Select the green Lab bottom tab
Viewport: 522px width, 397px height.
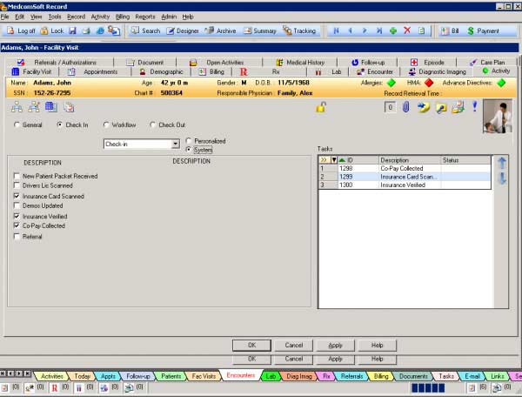click(x=271, y=376)
